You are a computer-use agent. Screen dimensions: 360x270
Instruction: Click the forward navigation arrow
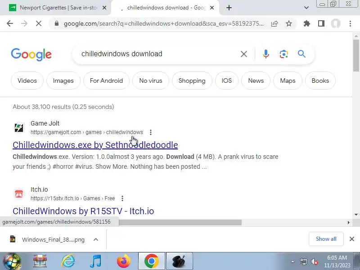24,23
